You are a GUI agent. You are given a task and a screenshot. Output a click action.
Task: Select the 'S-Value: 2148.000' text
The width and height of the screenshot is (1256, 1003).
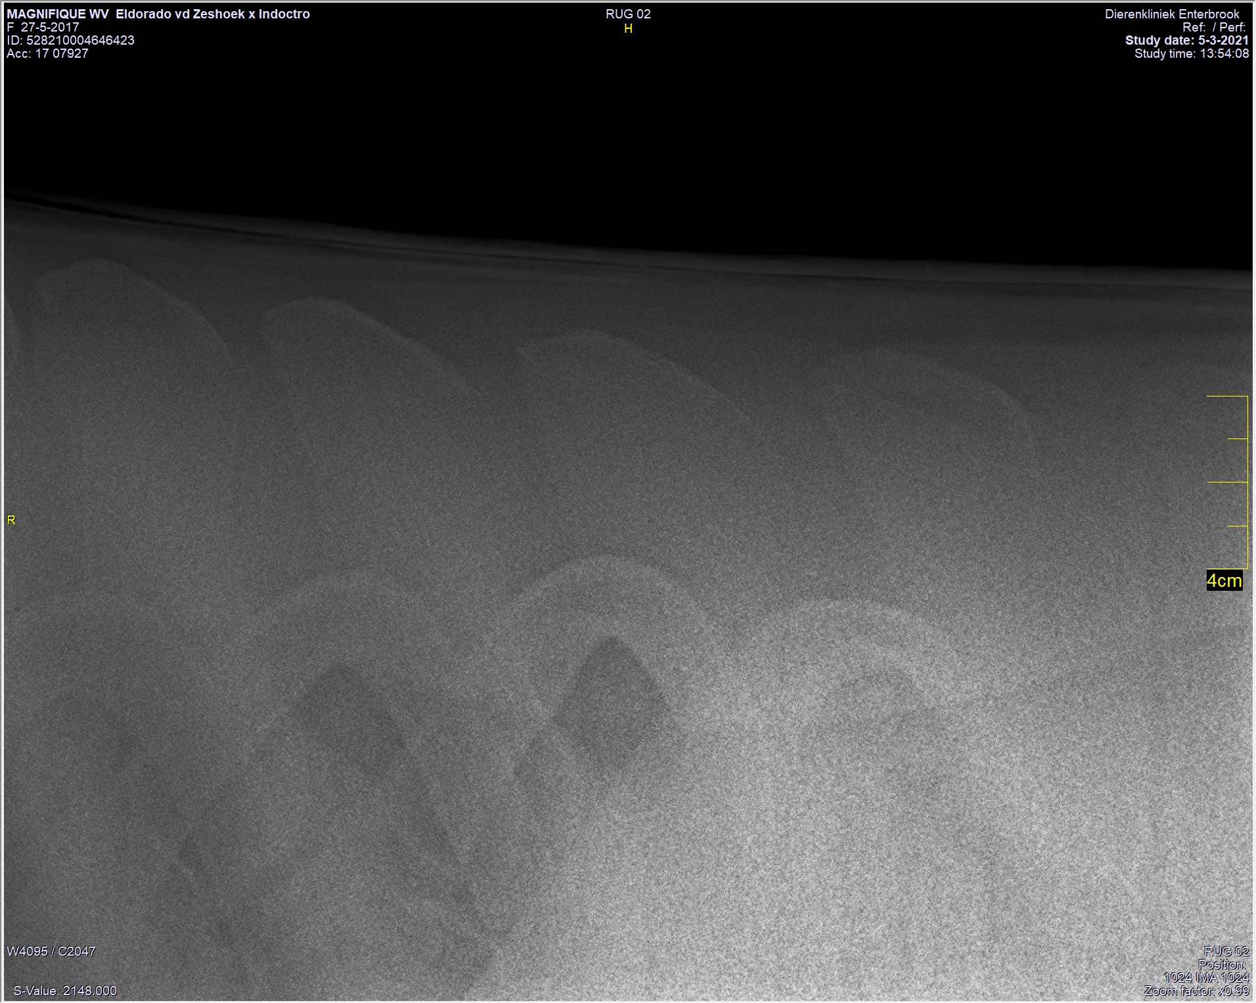[65, 991]
